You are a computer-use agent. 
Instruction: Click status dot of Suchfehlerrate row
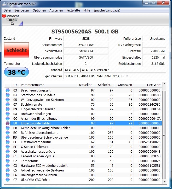click(8, 104)
